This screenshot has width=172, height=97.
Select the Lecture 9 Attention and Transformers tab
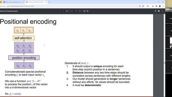[36, 2]
